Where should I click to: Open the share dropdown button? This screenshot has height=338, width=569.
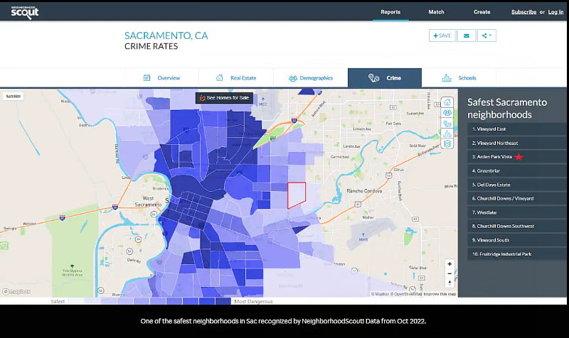coord(486,36)
